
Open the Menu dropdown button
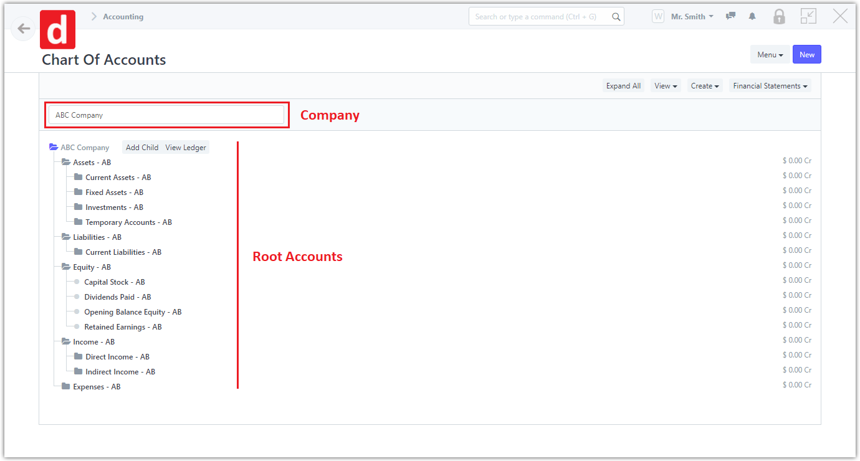coord(770,55)
